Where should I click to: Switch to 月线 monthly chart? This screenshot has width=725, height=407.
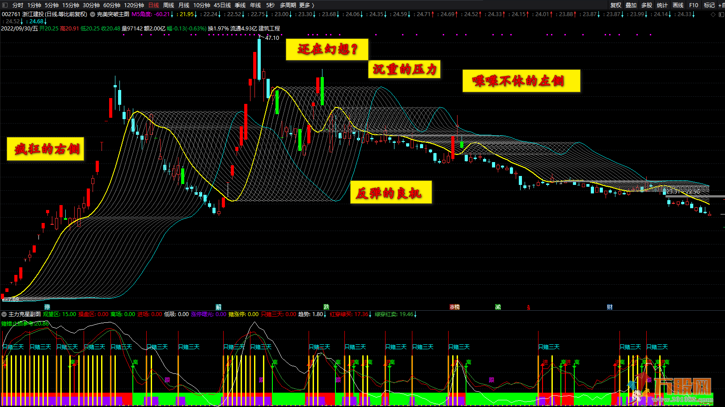(184, 5)
